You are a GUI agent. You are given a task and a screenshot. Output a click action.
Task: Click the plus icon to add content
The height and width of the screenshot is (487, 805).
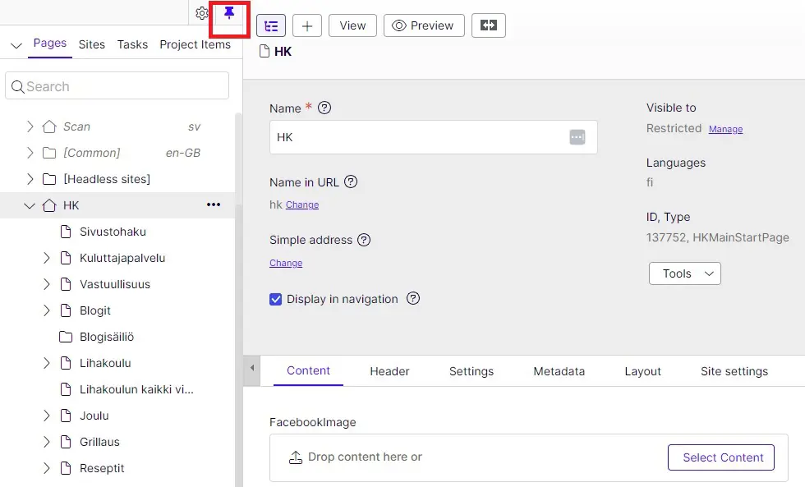[307, 25]
